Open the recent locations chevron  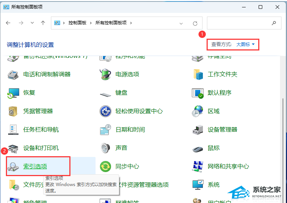pos(32,23)
